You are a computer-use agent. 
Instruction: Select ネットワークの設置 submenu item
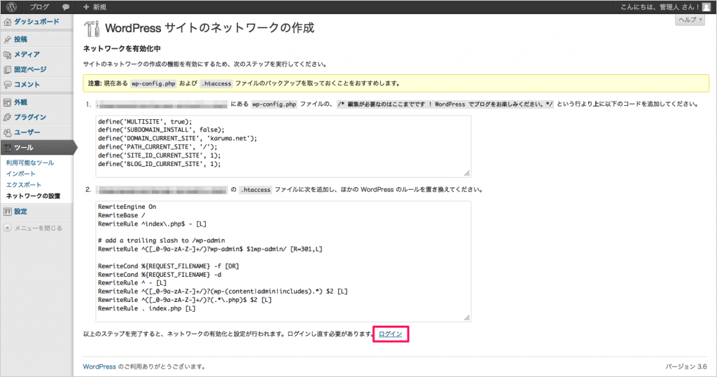(x=33, y=196)
